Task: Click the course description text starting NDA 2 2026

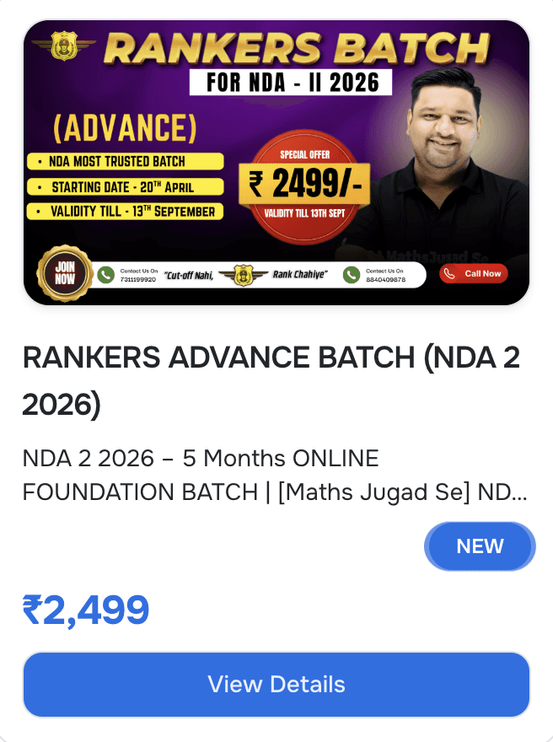Action: point(275,475)
